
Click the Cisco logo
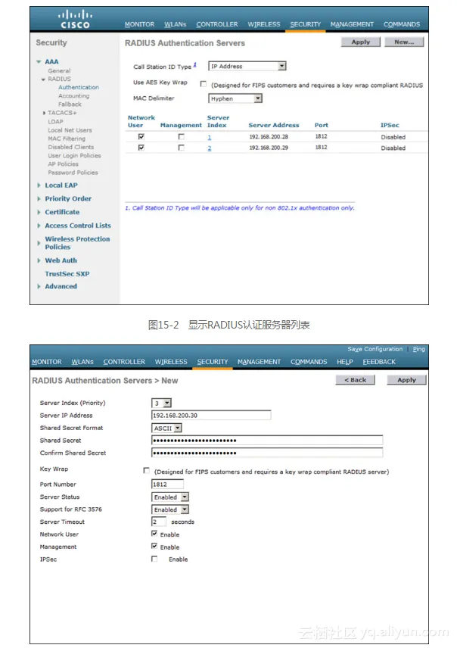(75, 20)
